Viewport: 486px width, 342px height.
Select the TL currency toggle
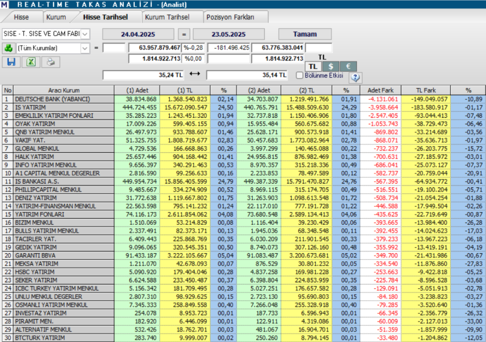click(x=313, y=66)
